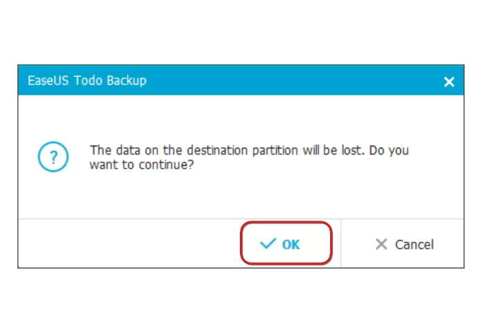Close the EaseUS Todo Backup dialog
The image size is (482, 333).
(449, 82)
